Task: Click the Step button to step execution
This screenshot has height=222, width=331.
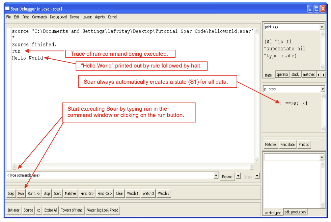Action: pos(11,193)
